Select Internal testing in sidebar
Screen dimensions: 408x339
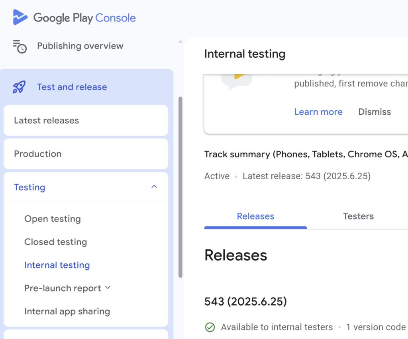(57, 265)
